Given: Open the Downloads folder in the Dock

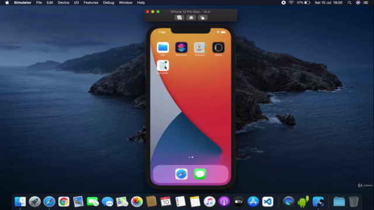Looking at the screenshot, I should pos(339,202).
